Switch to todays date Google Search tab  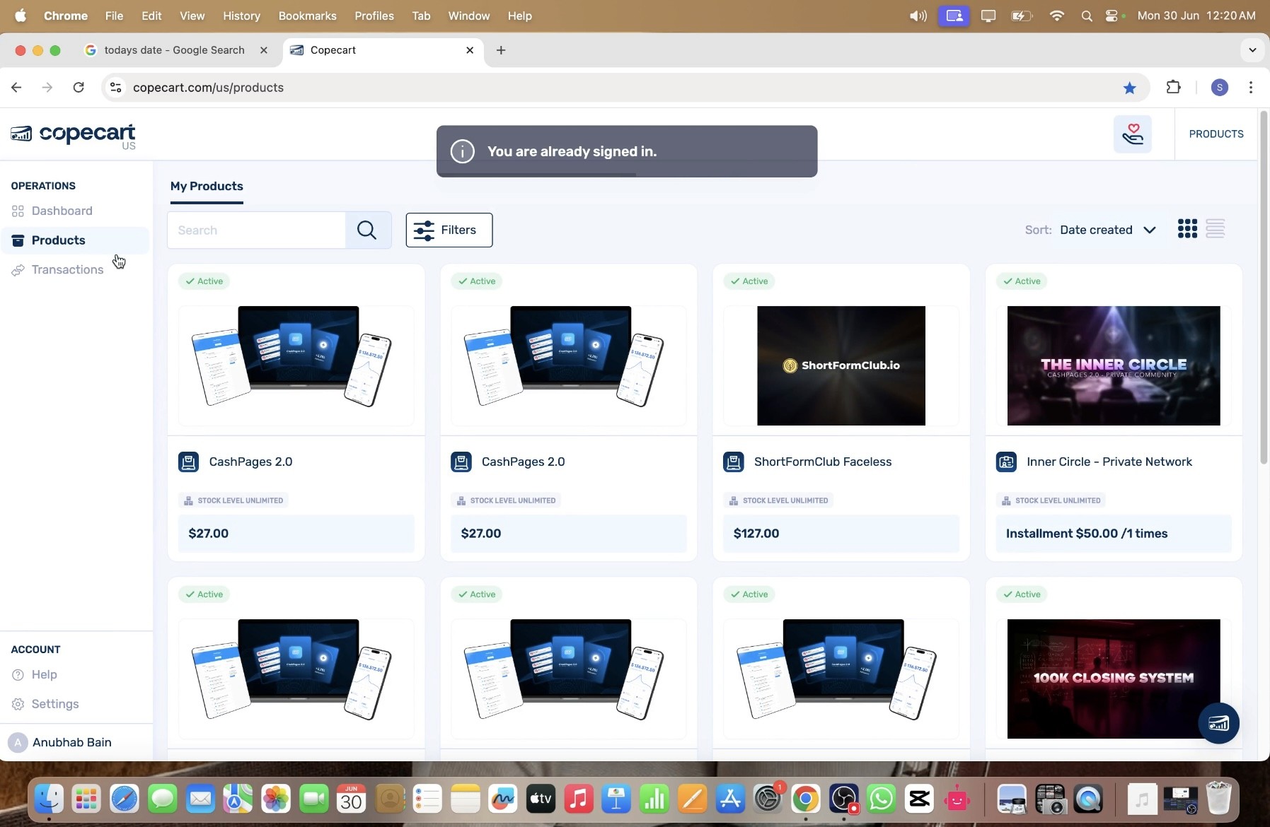pyautogui.click(x=174, y=50)
